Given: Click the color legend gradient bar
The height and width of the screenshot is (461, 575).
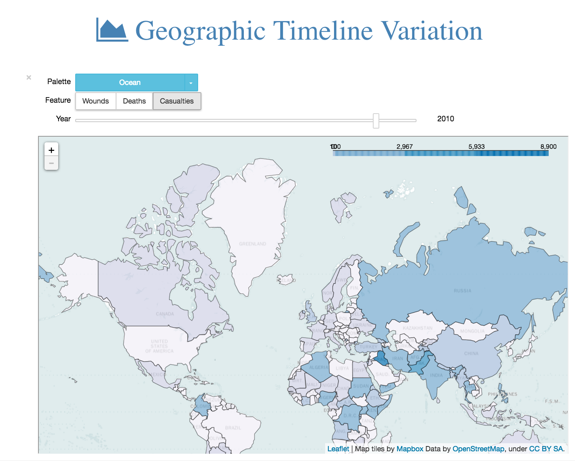Looking at the screenshot, I should click(440, 153).
